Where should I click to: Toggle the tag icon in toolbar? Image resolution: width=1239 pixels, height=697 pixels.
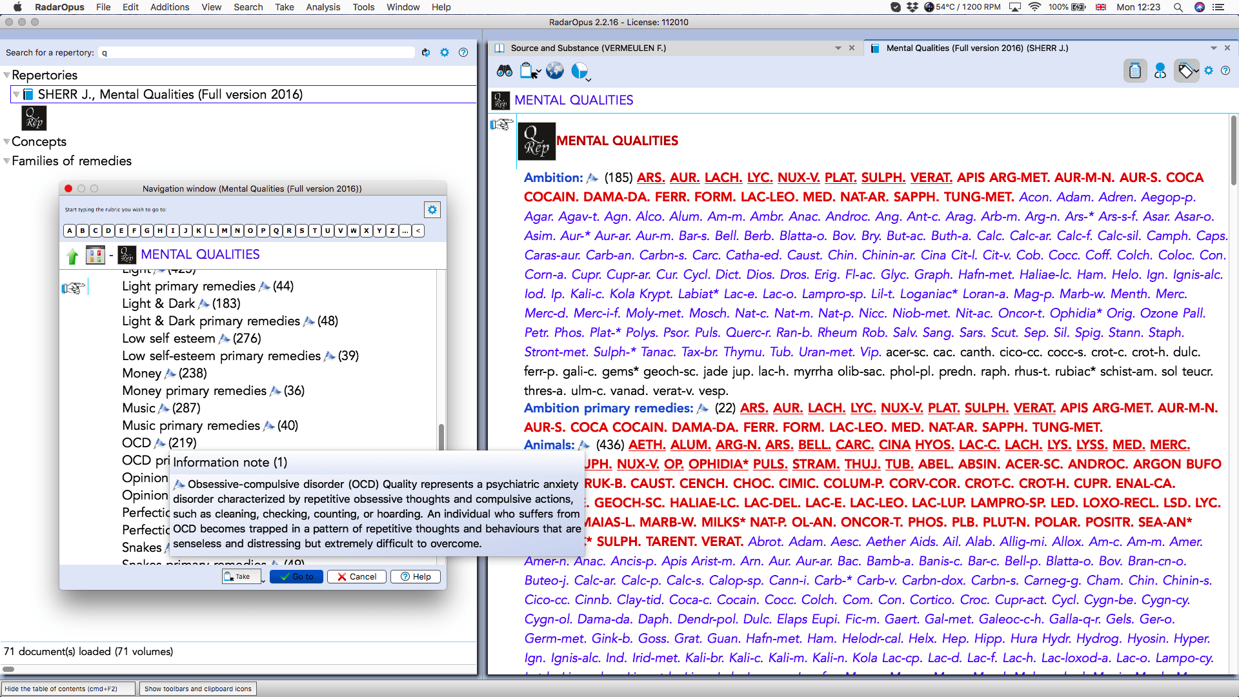tap(1186, 71)
